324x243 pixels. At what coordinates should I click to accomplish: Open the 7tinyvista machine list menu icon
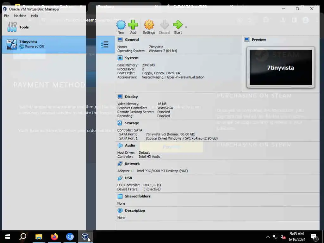click(104, 44)
